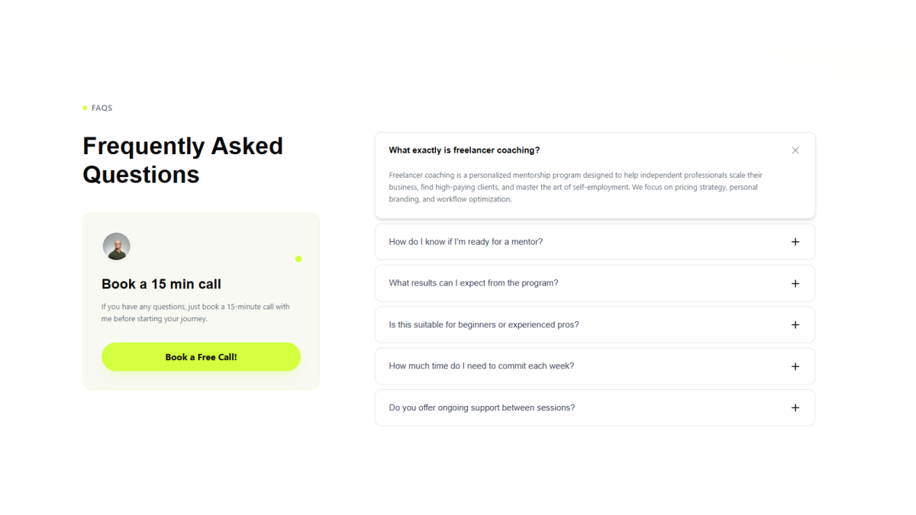Click the X icon on the open FAQ answer

pos(795,150)
